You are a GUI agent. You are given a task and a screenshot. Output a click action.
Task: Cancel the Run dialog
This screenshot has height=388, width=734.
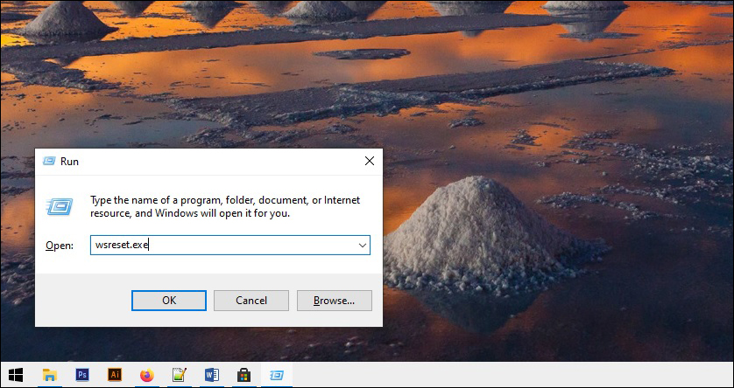251,301
